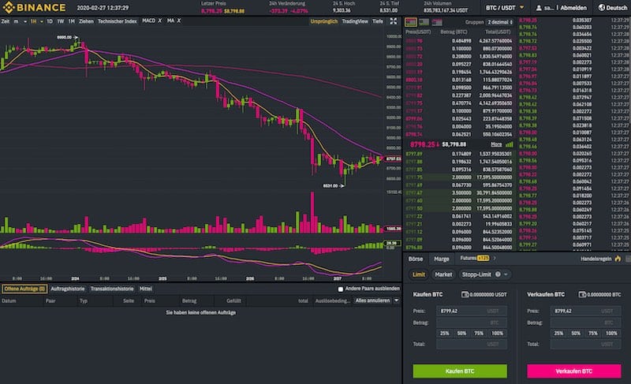Viewport: 631px width, 384px height.
Task: Click the More link in order book
Action: pos(496,144)
